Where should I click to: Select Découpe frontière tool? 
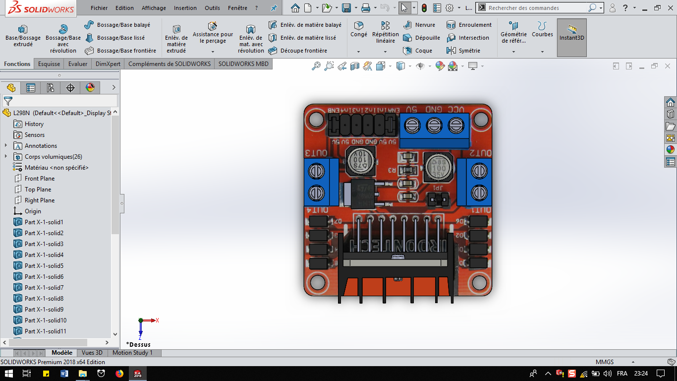point(298,51)
